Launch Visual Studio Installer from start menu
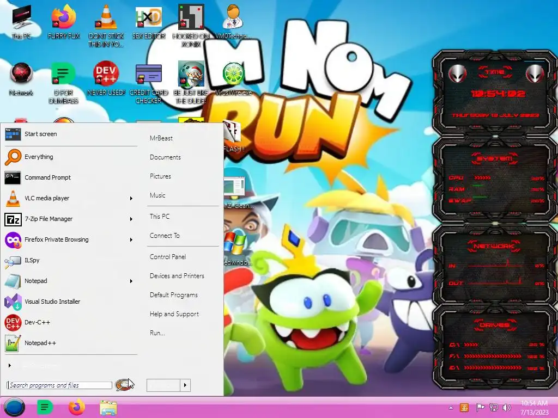 point(70,302)
